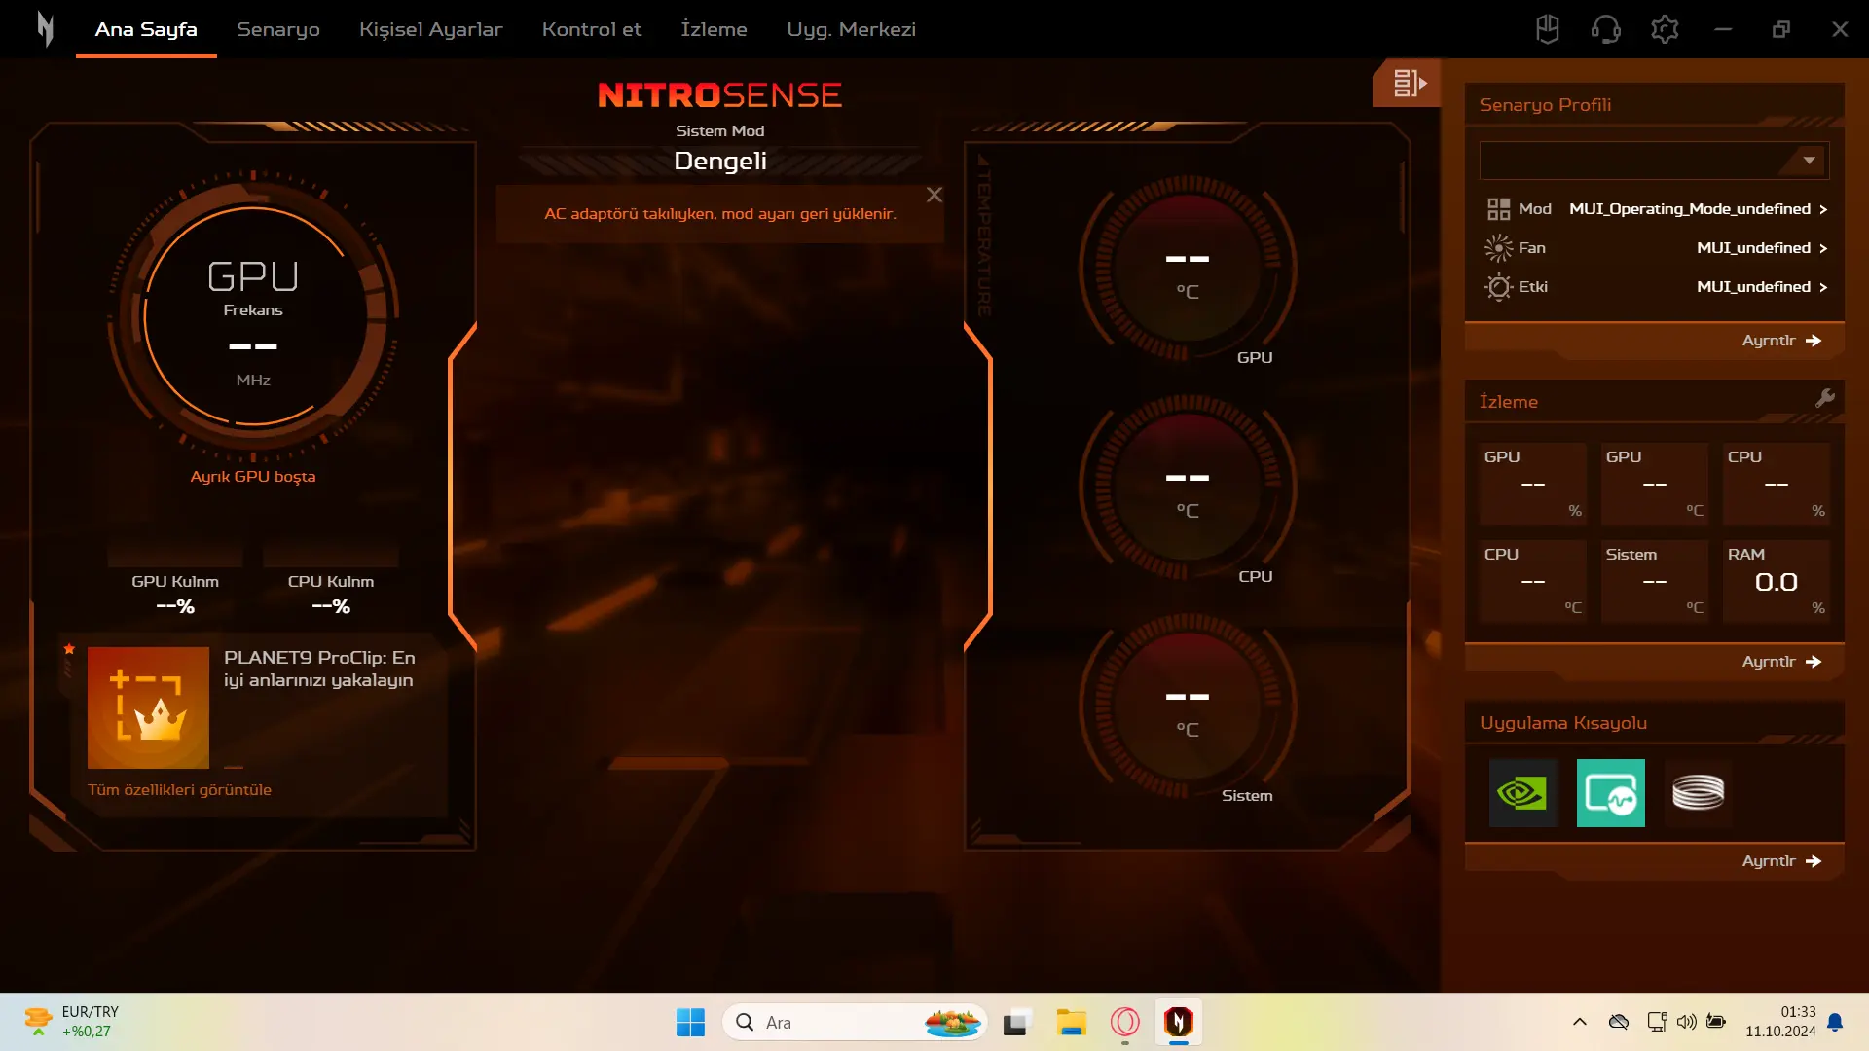Switch to the İzleme tab
The width and height of the screenshot is (1869, 1051).
coord(714,29)
